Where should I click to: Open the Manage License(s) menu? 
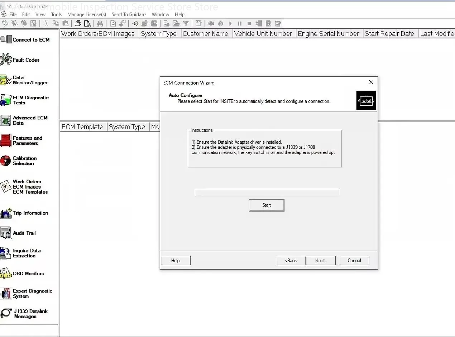(87, 14)
